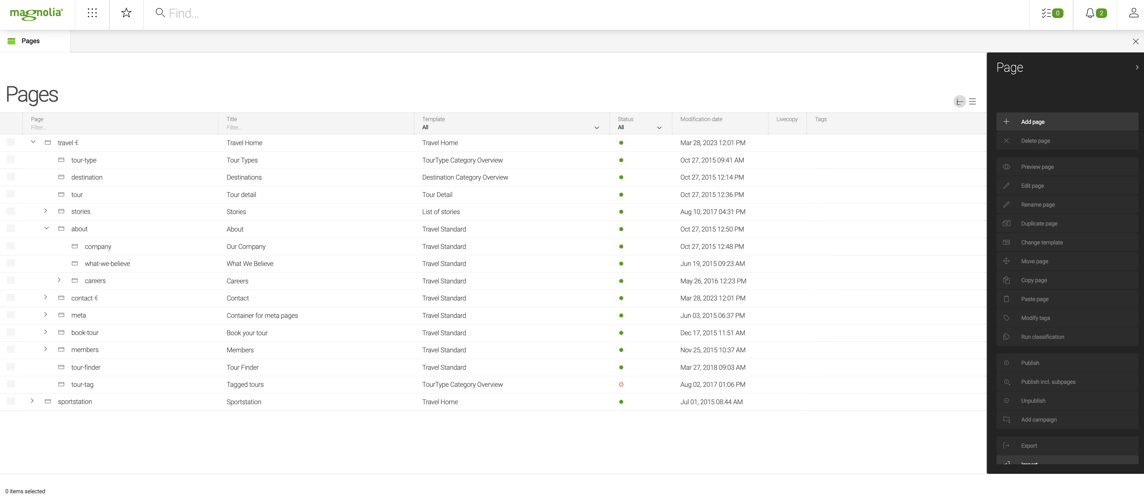Image resolution: width=1144 pixels, height=496 pixels.
Task: Toggle checkbox for members page row
Action: tap(10, 350)
